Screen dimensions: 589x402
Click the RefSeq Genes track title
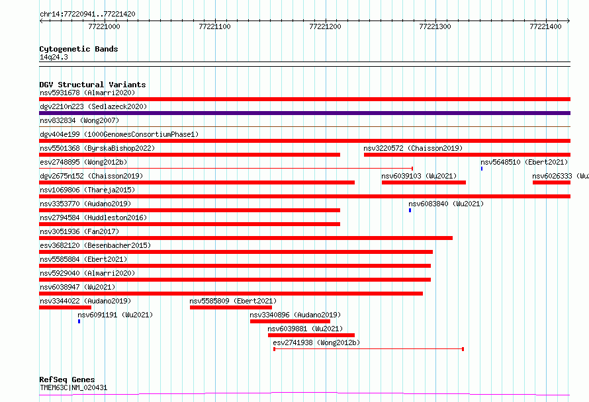click(67, 380)
